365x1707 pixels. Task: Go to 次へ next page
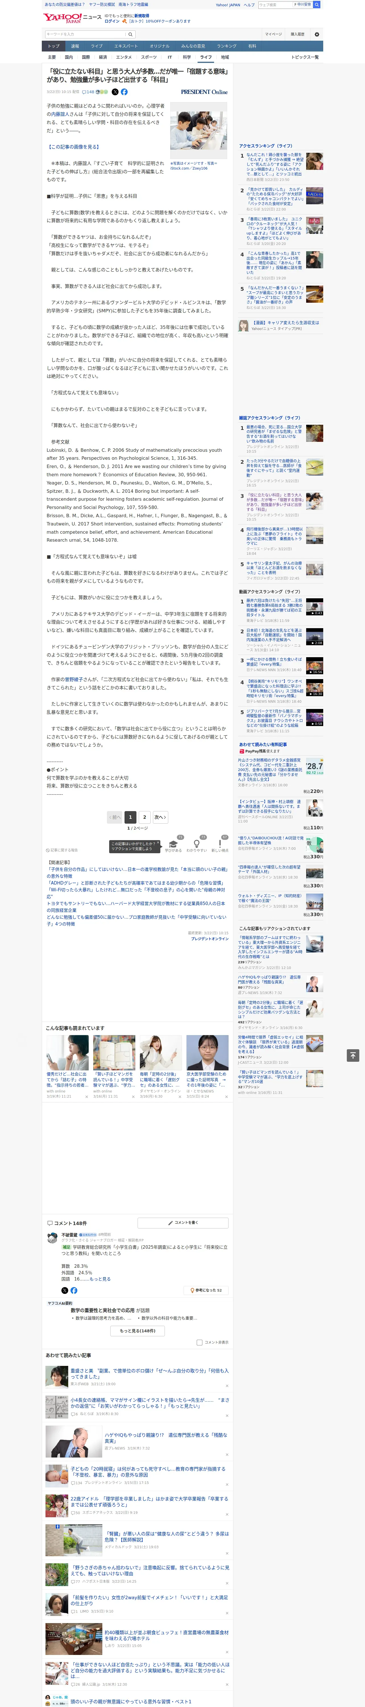[160, 817]
